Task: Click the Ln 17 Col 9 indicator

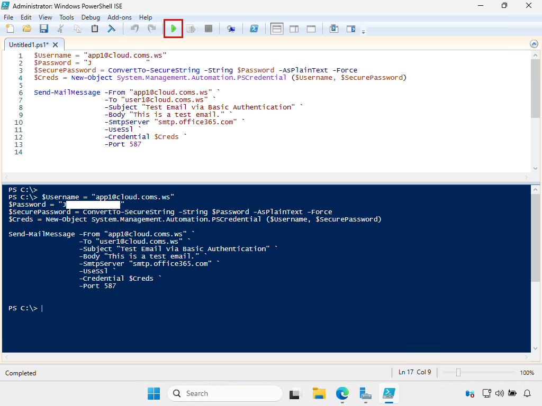Action: (415, 372)
